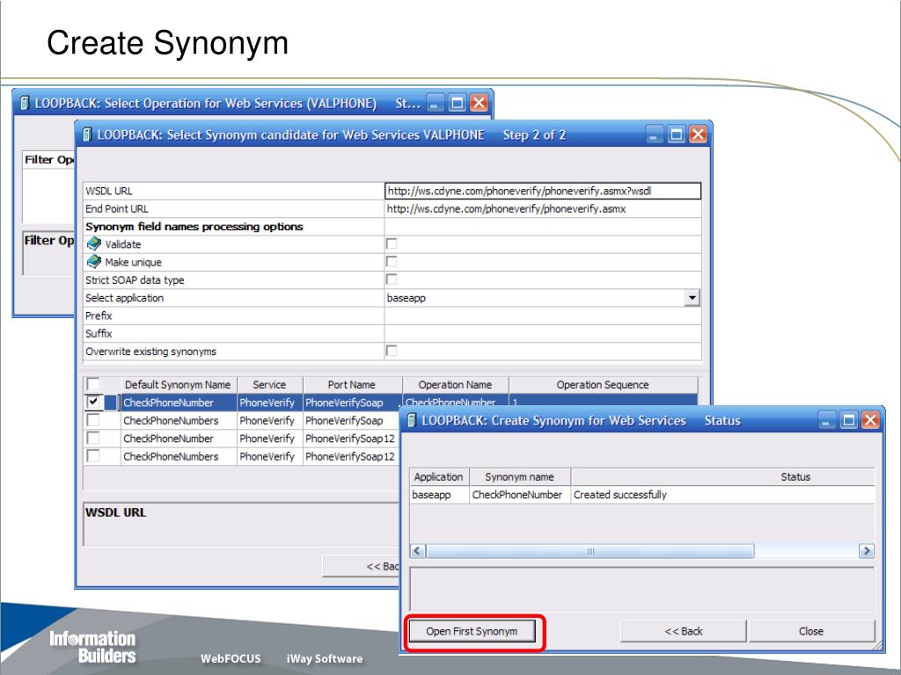Viewport: 901px width, 675px height.
Task: Sort by Operation Name column header
Action: 455,385
